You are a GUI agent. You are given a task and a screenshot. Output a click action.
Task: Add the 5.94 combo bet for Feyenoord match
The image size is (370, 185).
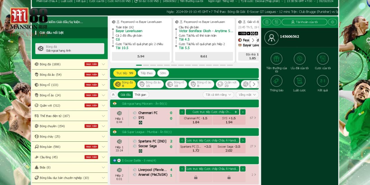click(x=141, y=56)
